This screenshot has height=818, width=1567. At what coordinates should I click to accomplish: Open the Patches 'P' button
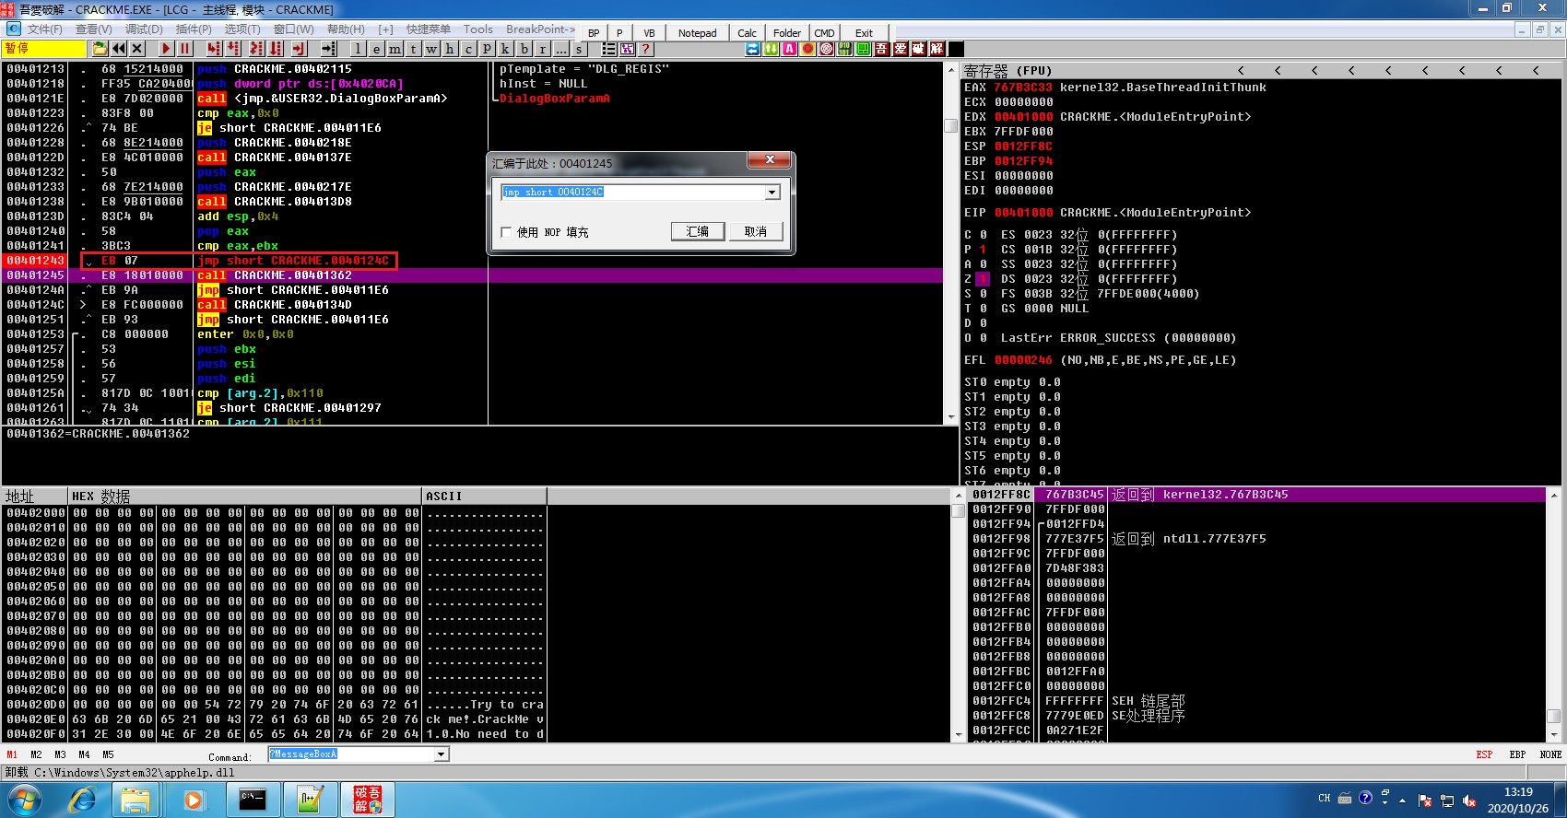tap(488, 49)
